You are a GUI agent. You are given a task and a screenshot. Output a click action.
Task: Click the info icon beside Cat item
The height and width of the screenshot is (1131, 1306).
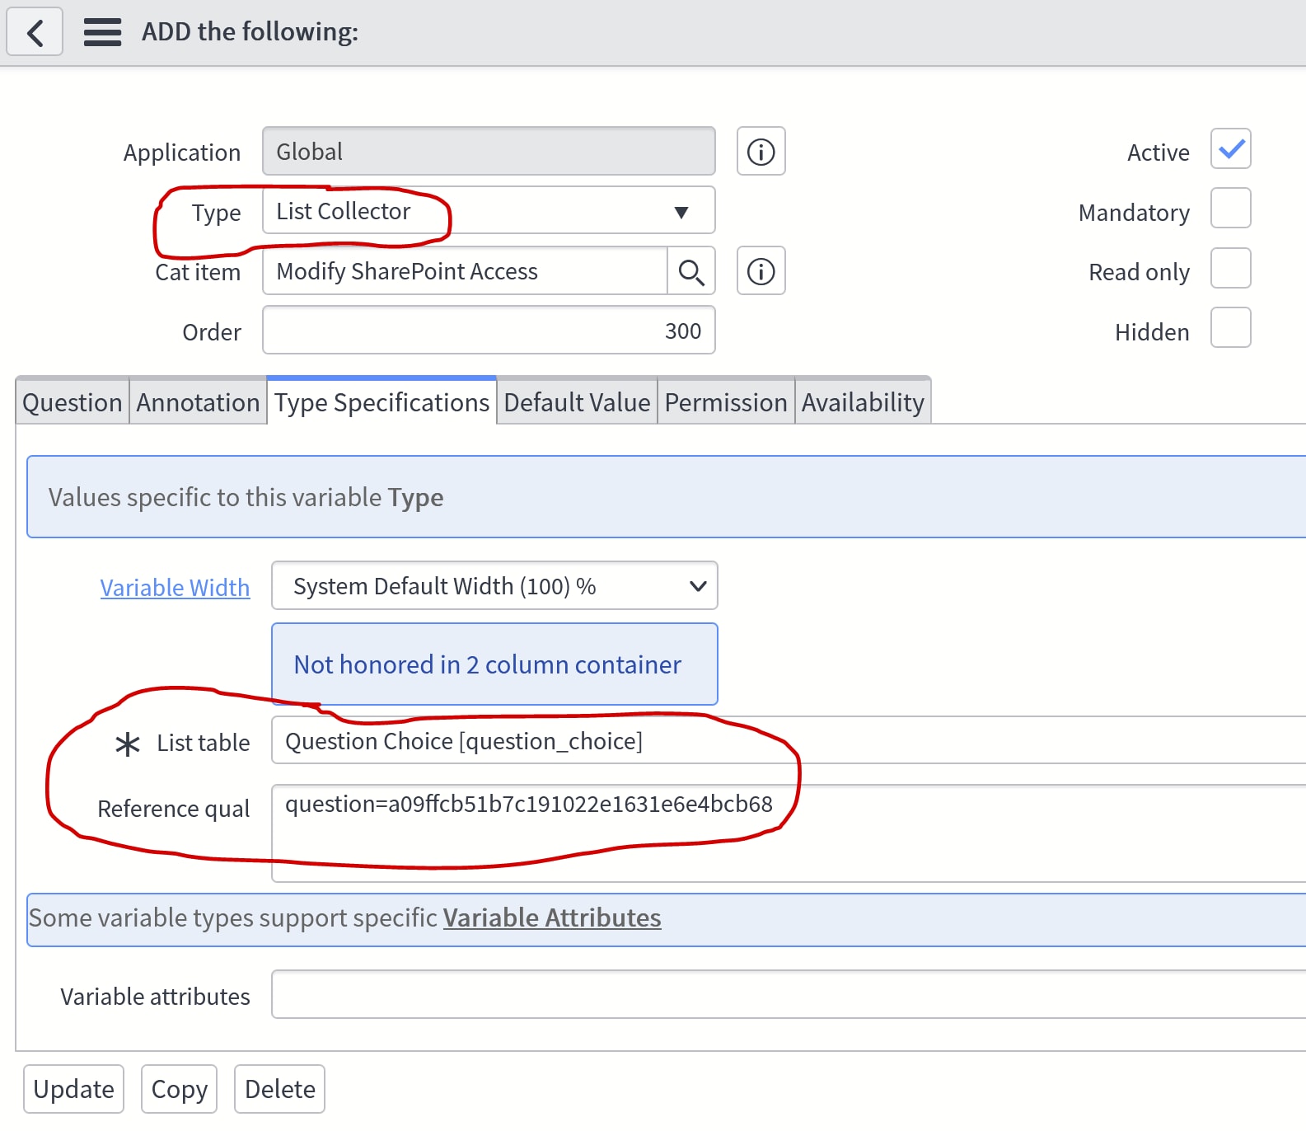coord(761,272)
